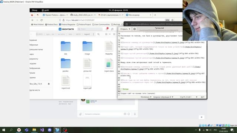The width and height of the screenshot is (237, 133).
Task: Toggle Files view mode icon
Action: click(x=106, y=34)
